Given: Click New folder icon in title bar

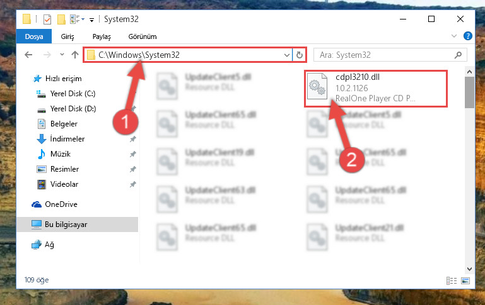Looking at the screenshot, I should click(61, 19).
